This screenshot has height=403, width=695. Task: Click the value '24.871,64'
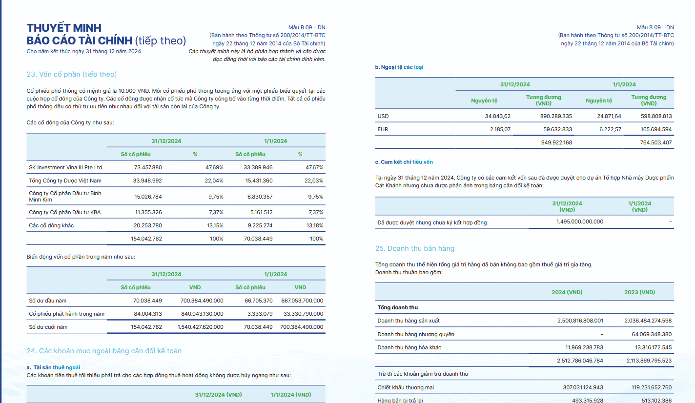(x=609, y=116)
